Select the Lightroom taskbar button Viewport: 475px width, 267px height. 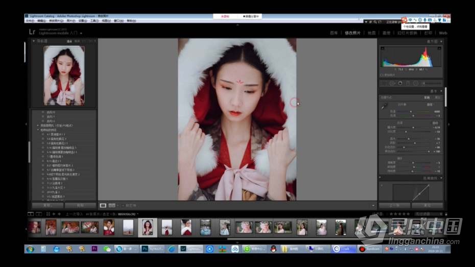click(190, 249)
